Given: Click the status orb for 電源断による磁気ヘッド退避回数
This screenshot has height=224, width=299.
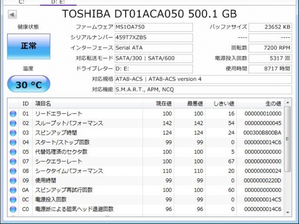Looking at the screenshot, I should point(13,209).
